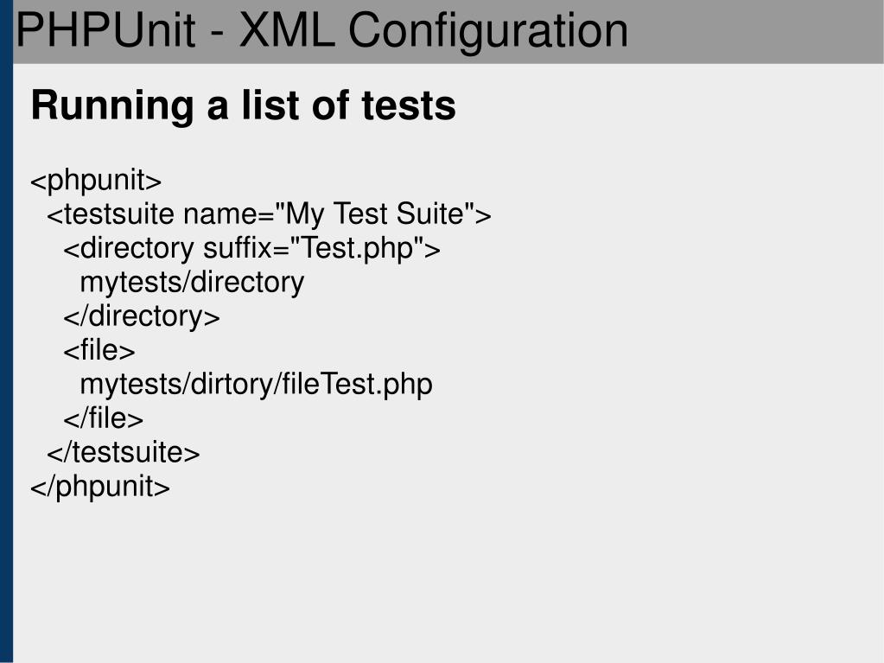Click the slide title PHPUnit - XML Configuration
Screen dimensions: 884x663
point(322,31)
